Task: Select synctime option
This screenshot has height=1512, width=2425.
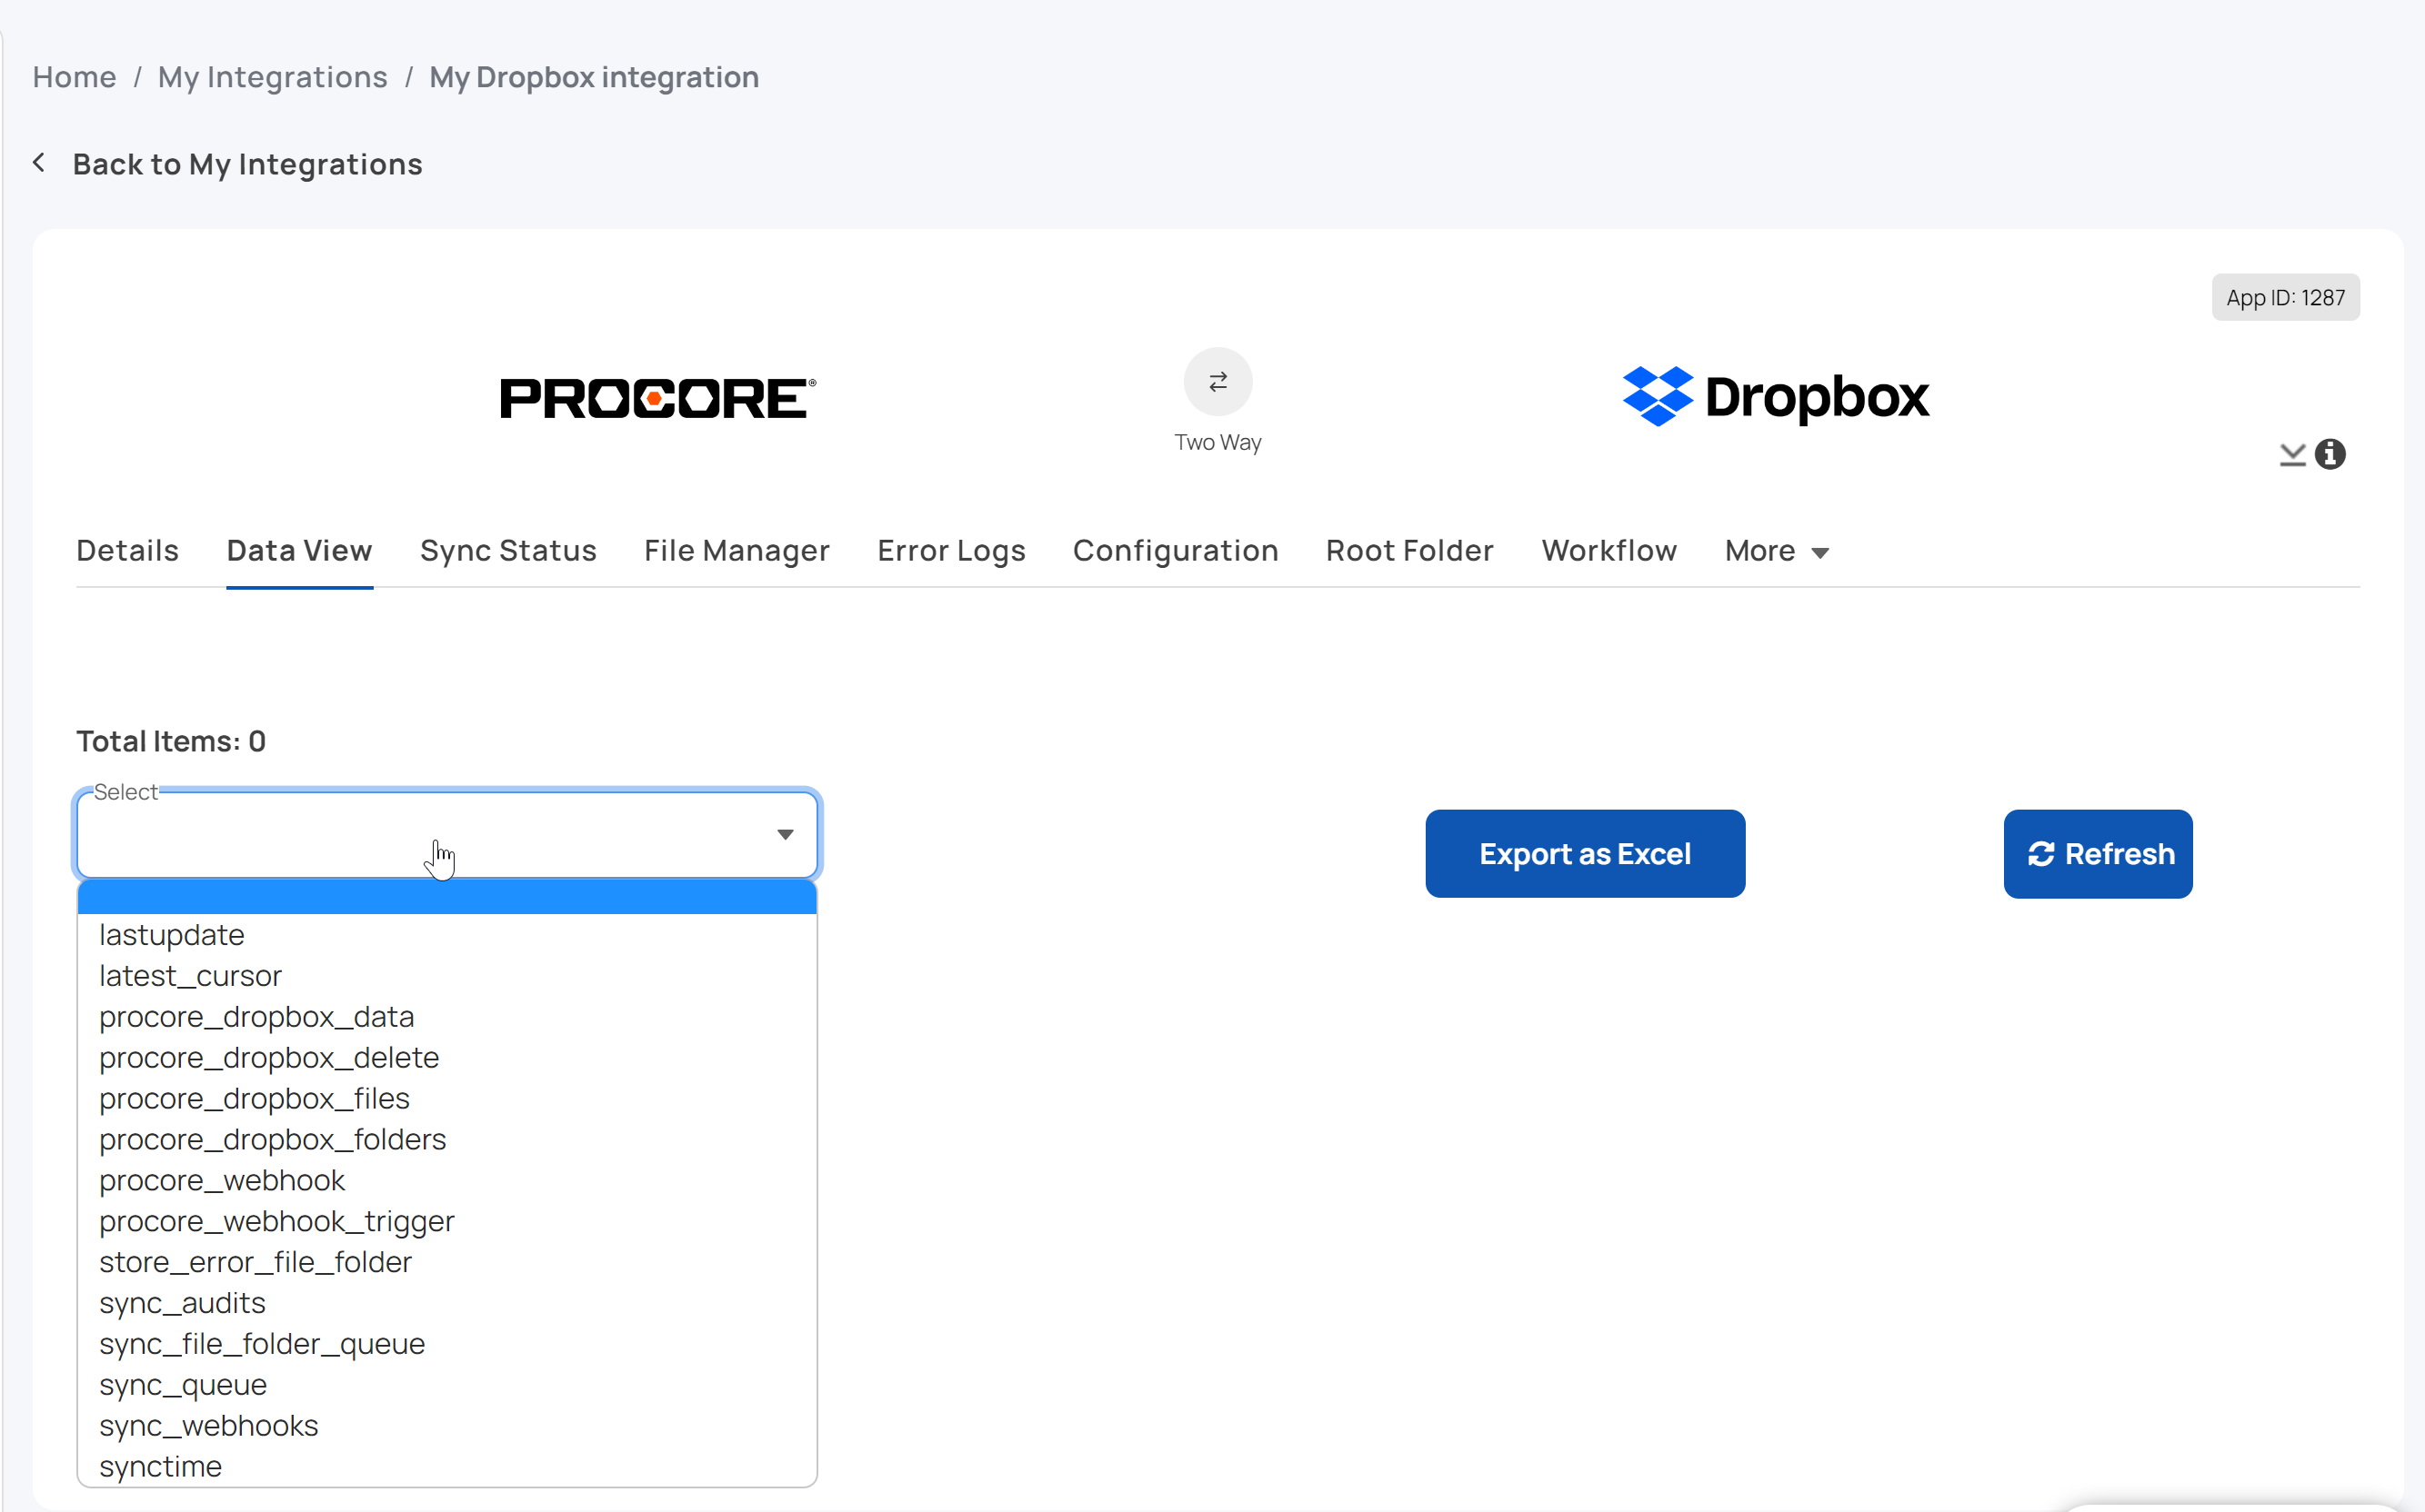Action: [x=447, y=1467]
